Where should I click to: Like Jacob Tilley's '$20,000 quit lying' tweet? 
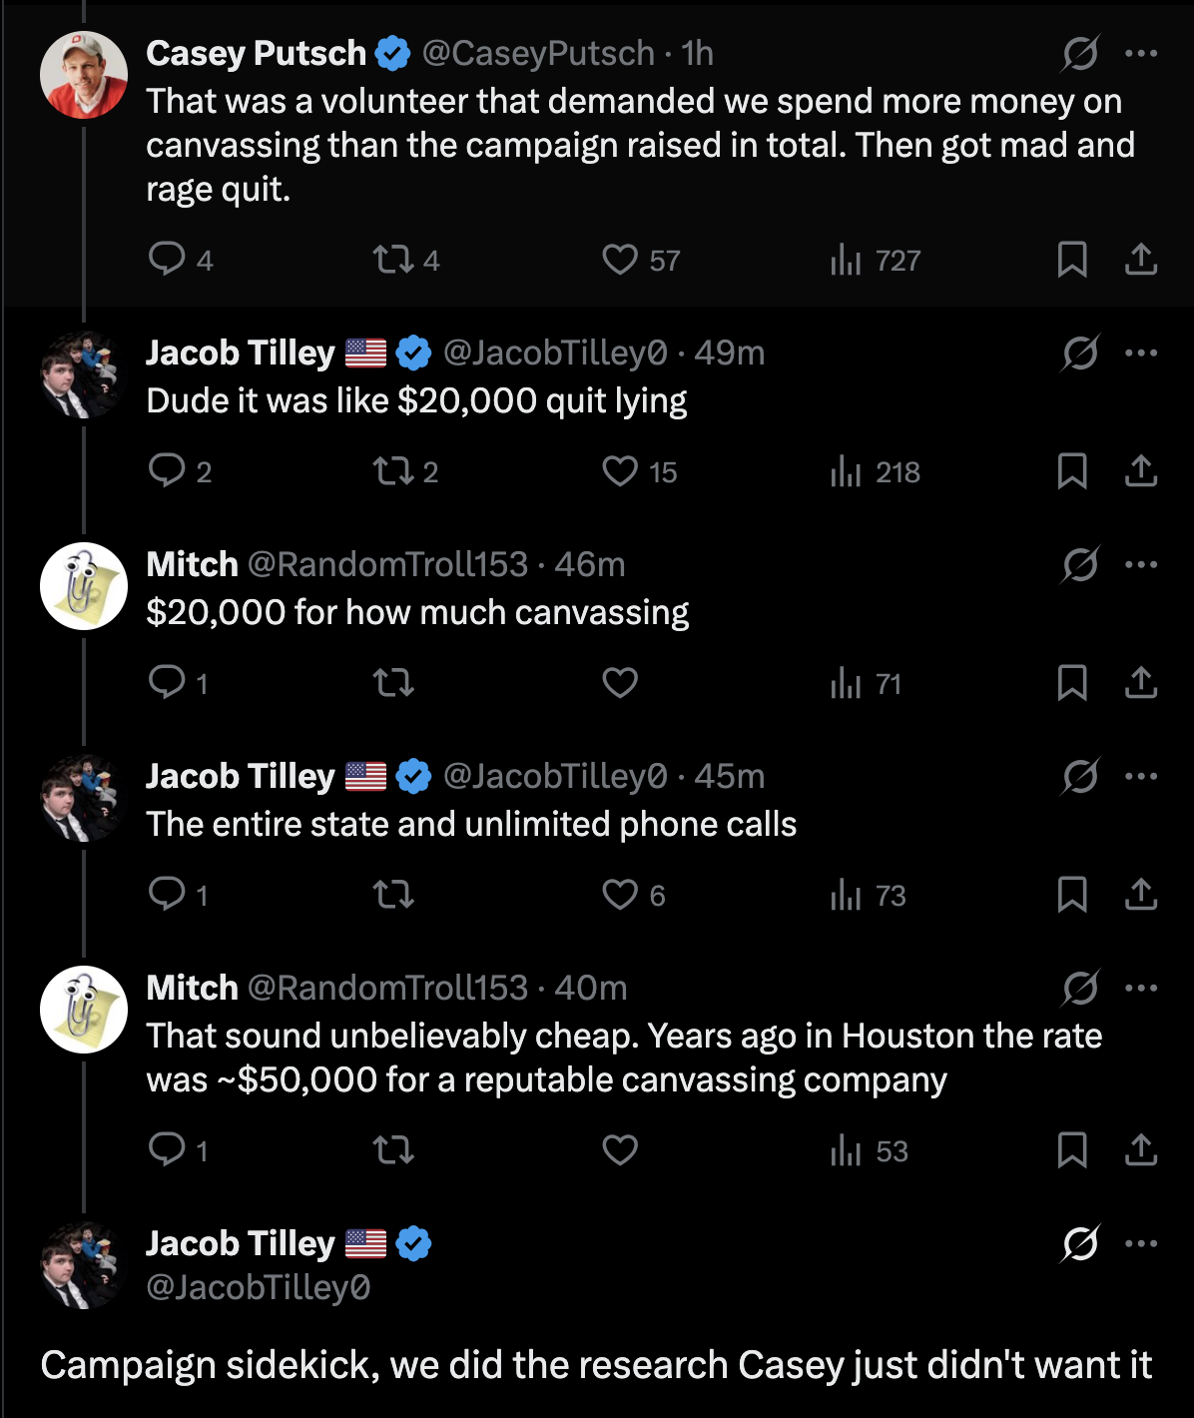620,471
